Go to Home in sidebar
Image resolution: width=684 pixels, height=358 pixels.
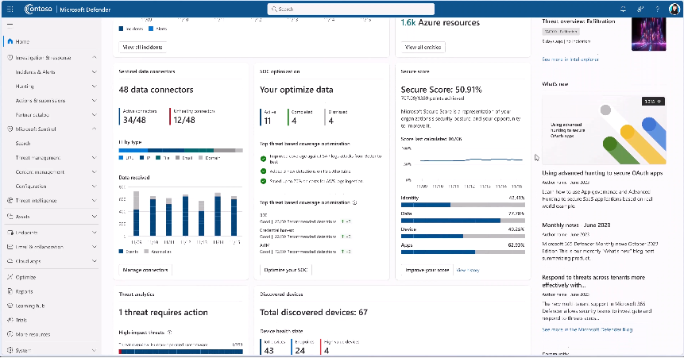coord(22,41)
